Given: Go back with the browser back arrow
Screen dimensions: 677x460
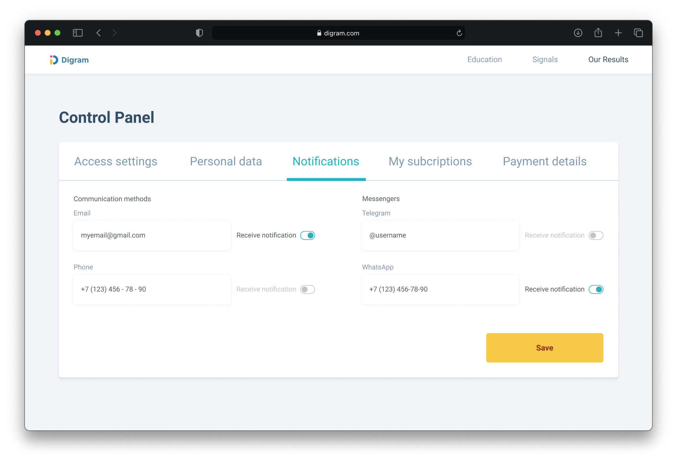Looking at the screenshot, I should [x=99, y=33].
